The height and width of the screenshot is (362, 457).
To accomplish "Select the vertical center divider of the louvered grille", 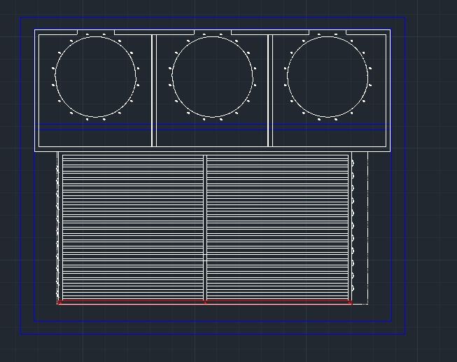I will [x=205, y=228].
